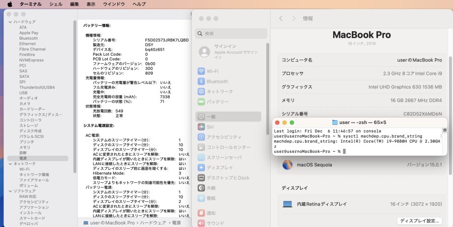453x227 pixels.
Task: Open the ウインドウ menu
Action: click(114, 4)
